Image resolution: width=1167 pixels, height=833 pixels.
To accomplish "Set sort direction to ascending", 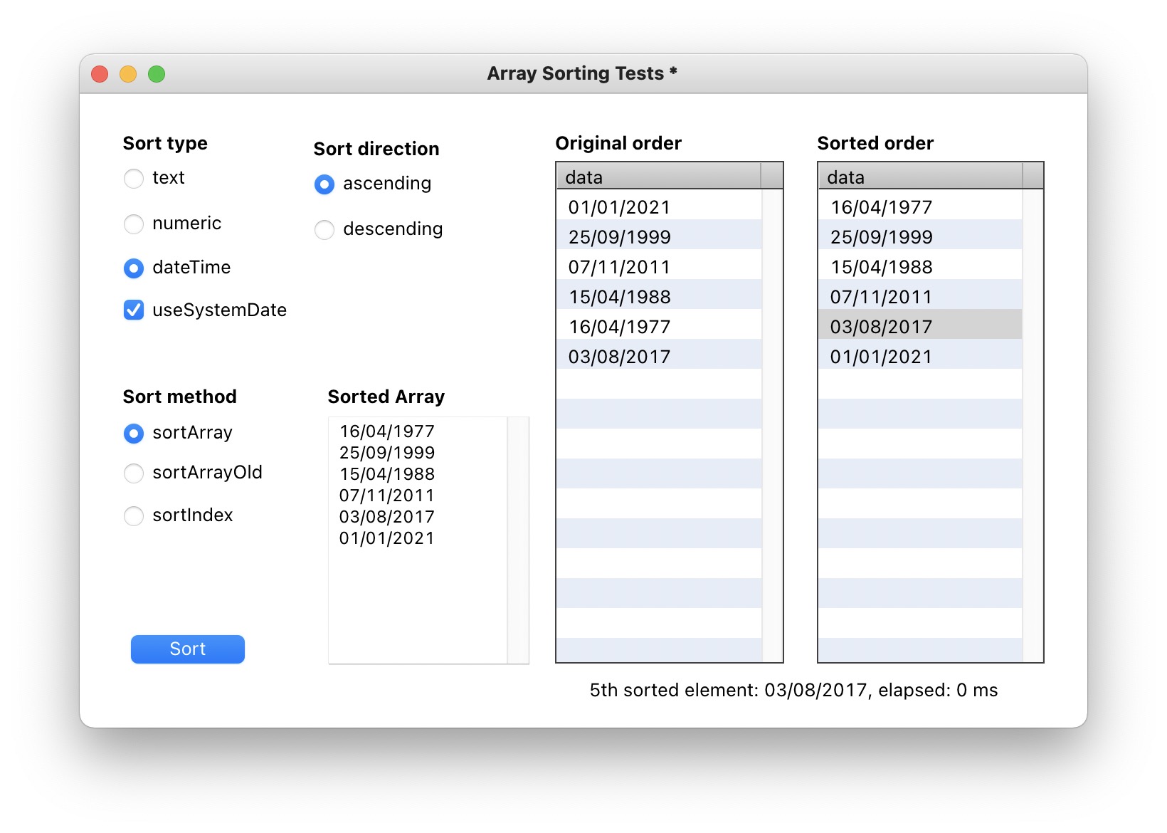I will tap(324, 184).
